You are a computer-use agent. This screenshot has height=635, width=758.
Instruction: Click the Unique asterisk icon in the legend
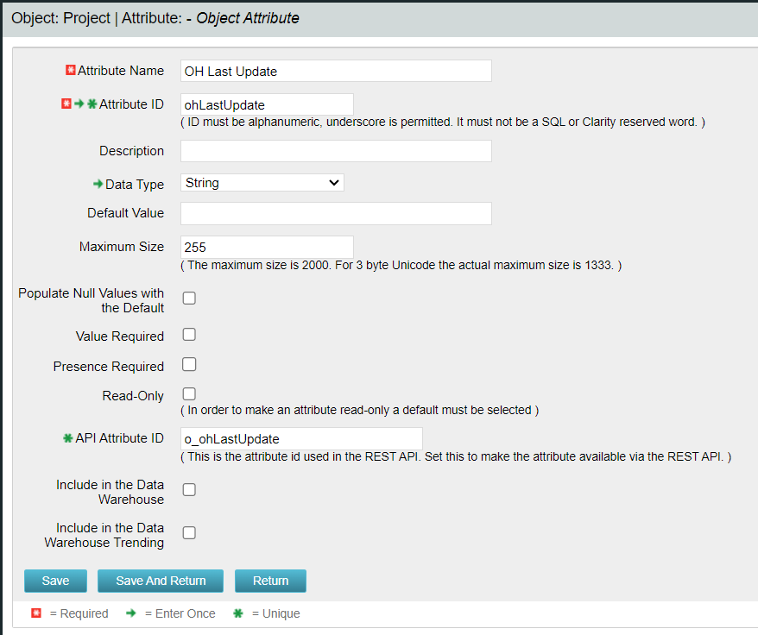tap(238, 613)
